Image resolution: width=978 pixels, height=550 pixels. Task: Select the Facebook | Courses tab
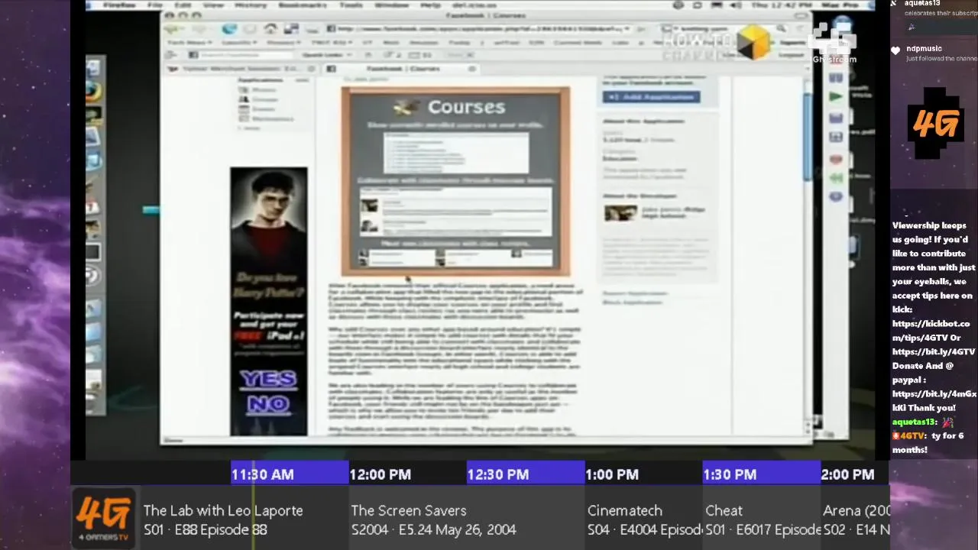click(401, 68)
